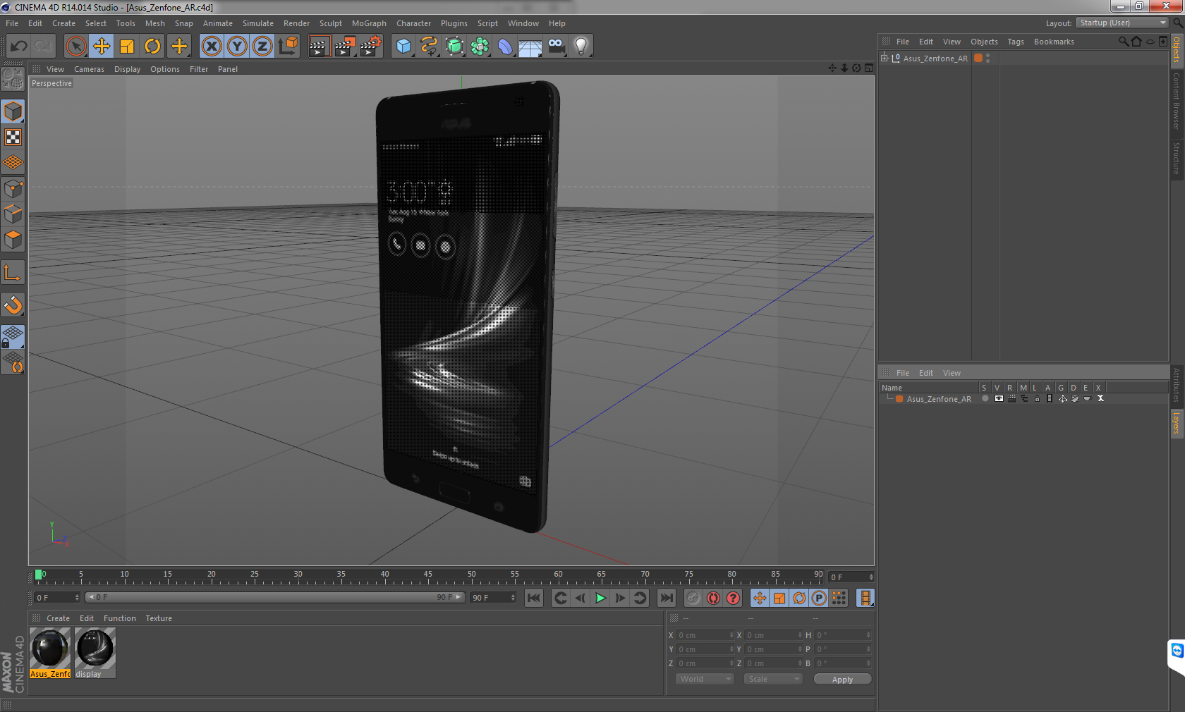This screenshot has height=712, width=1185.
Task: Step the H rotation coordinate spinner
Action: coord(868,635)
